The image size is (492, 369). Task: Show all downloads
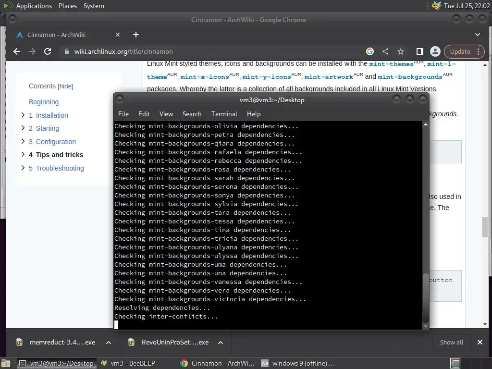point(452,343)
